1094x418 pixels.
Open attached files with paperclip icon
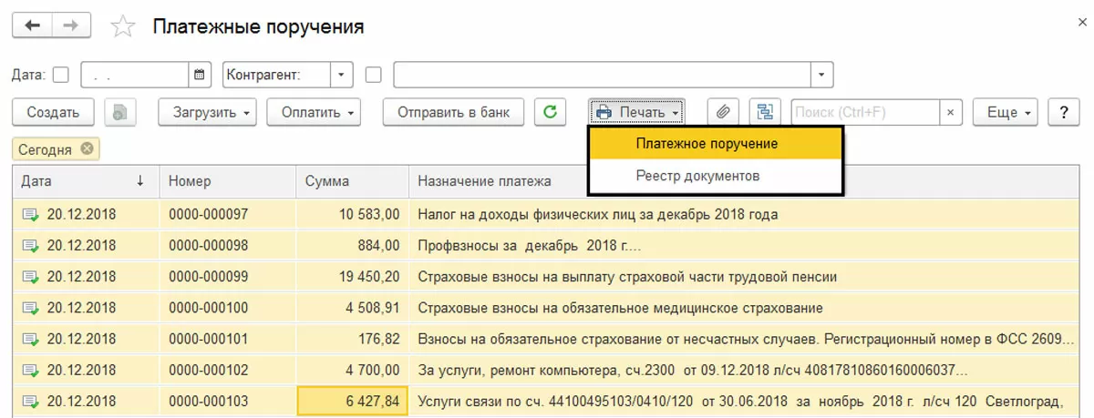[x=721, y=112]
